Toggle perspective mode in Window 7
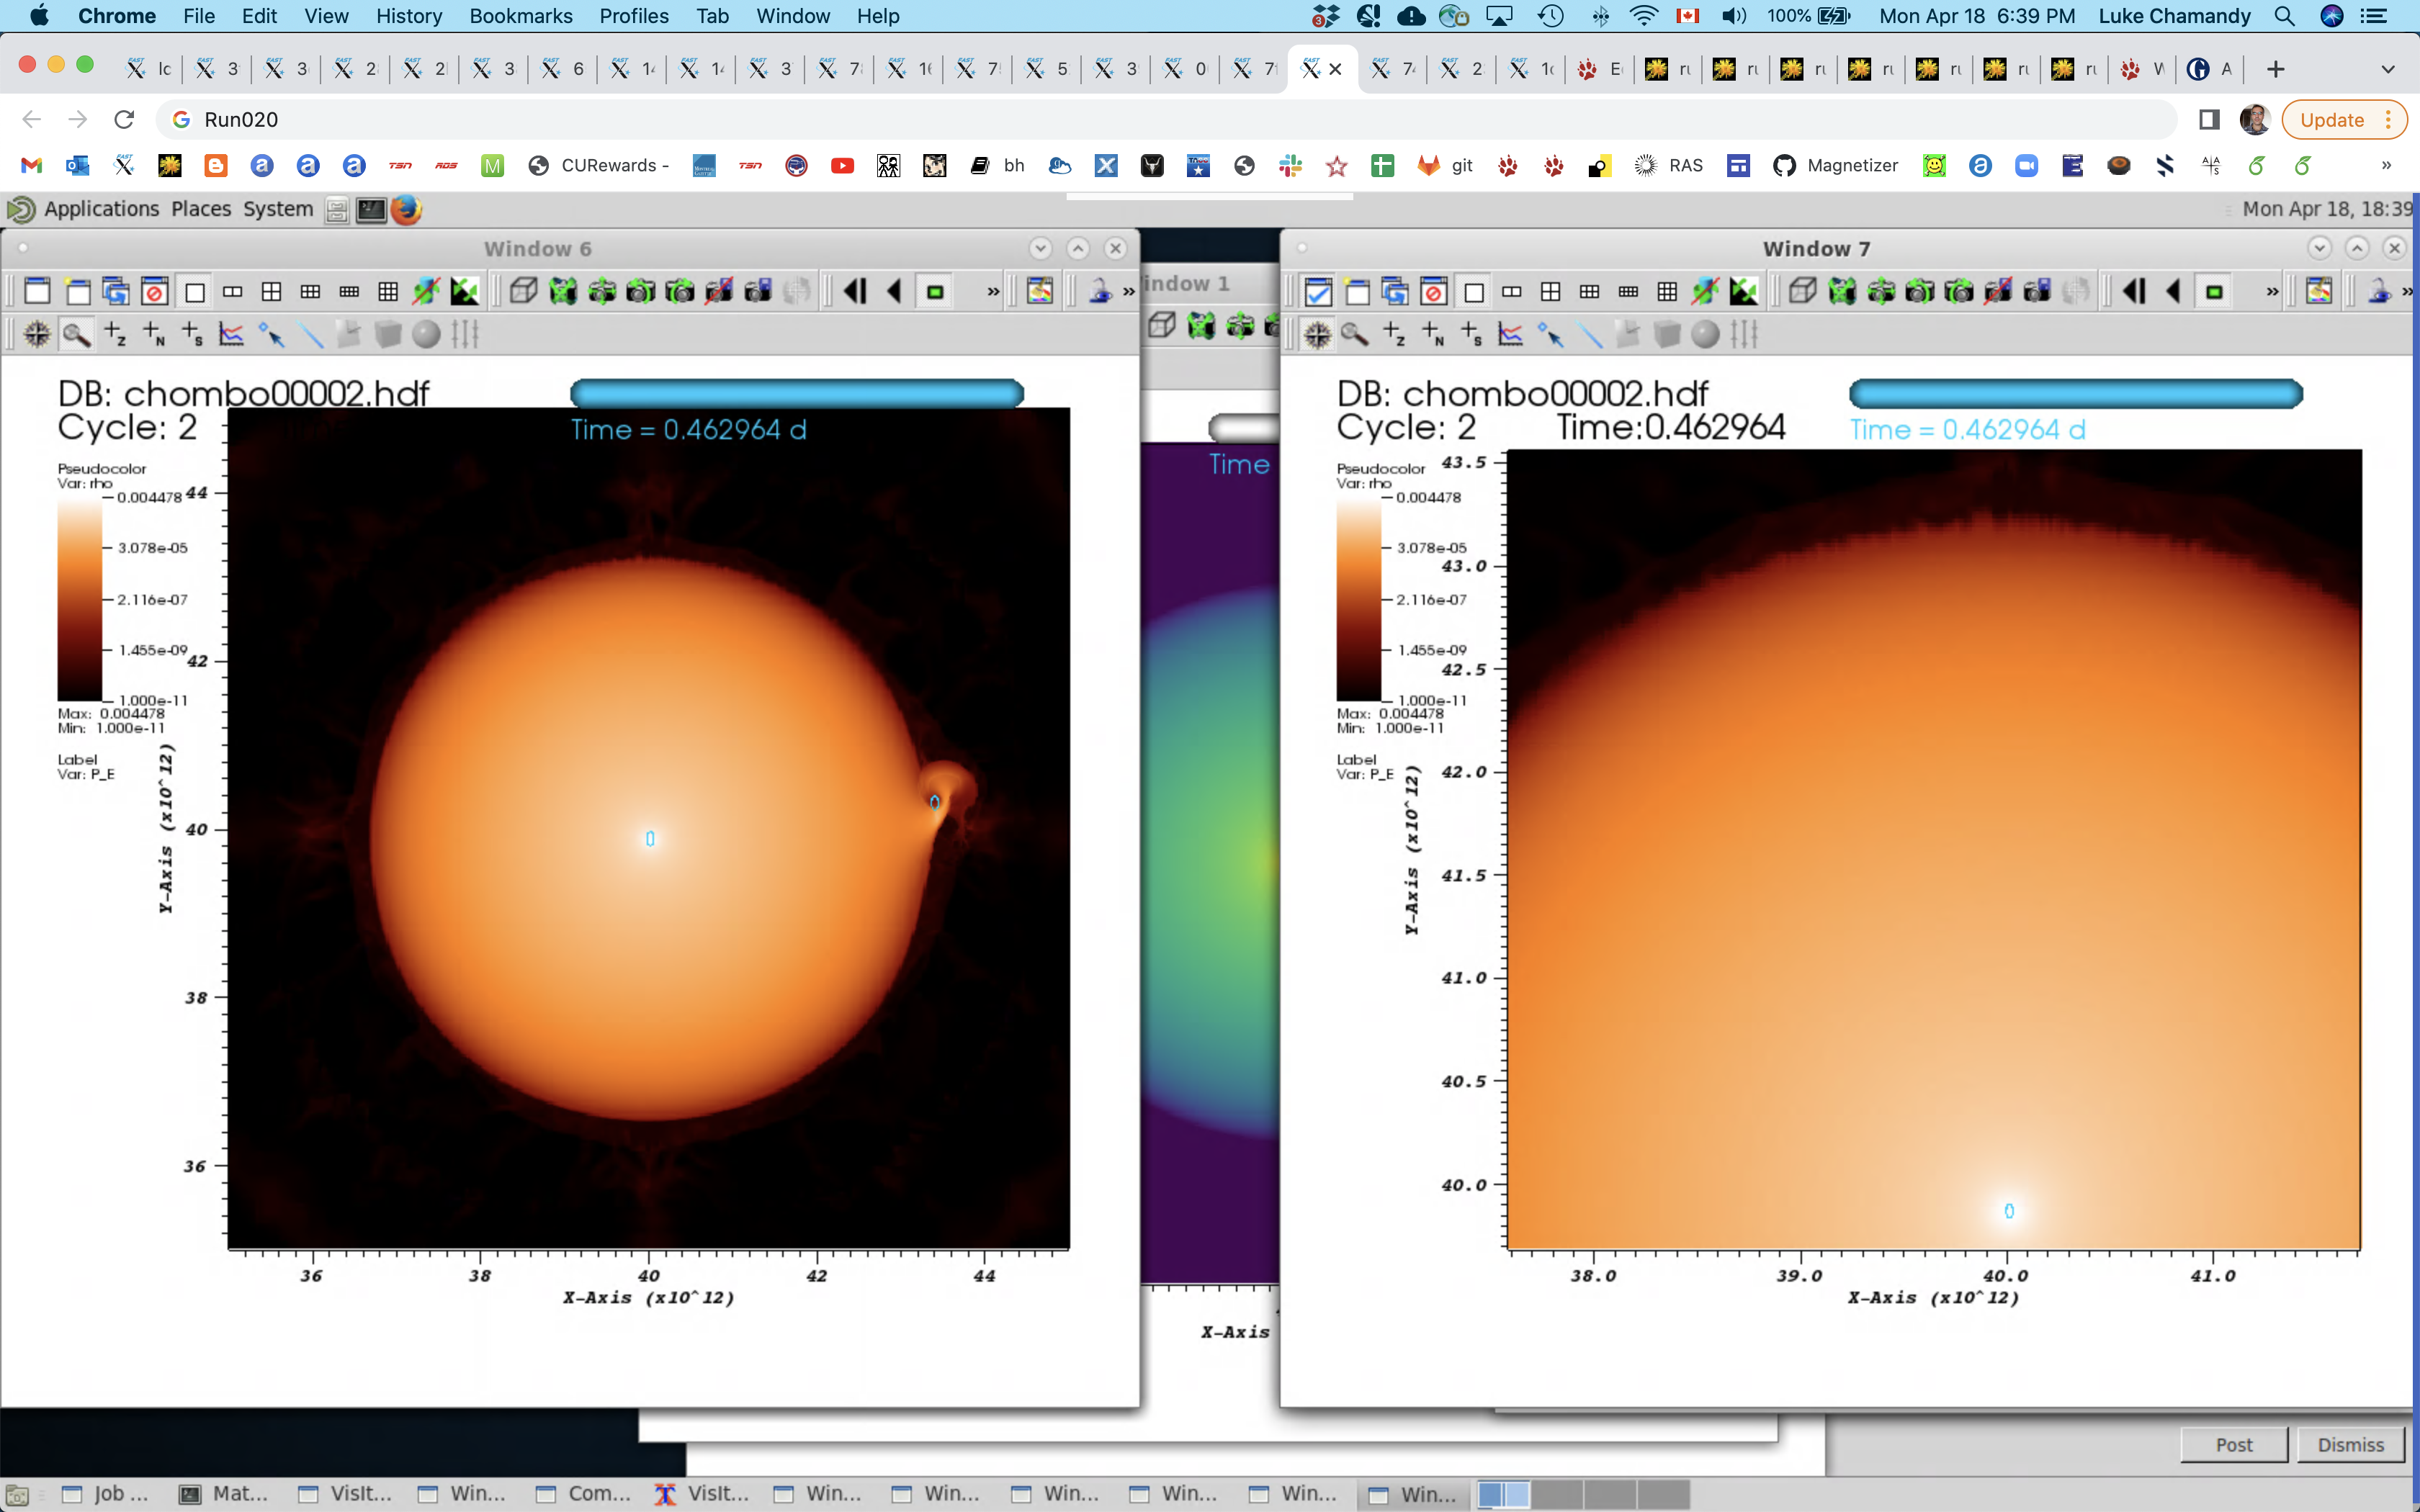The image size is (2420, 1512). pos(1802,292)
